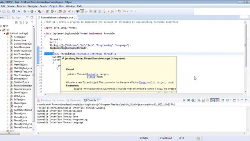Follow the Thread link in tooltip description
Viewport: 250px width, 141px height.
143,82
